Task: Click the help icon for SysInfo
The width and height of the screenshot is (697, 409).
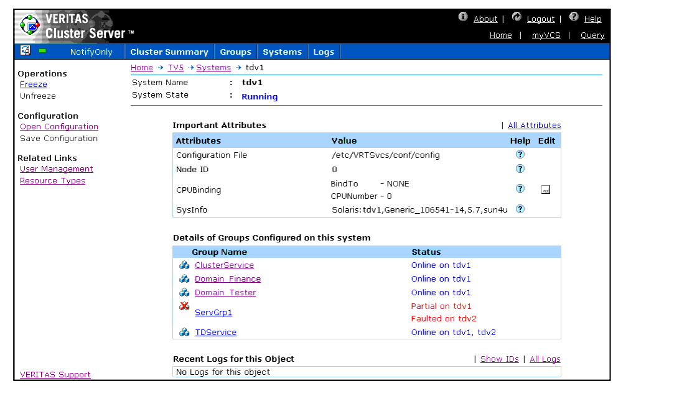Action: click(520, 209)
